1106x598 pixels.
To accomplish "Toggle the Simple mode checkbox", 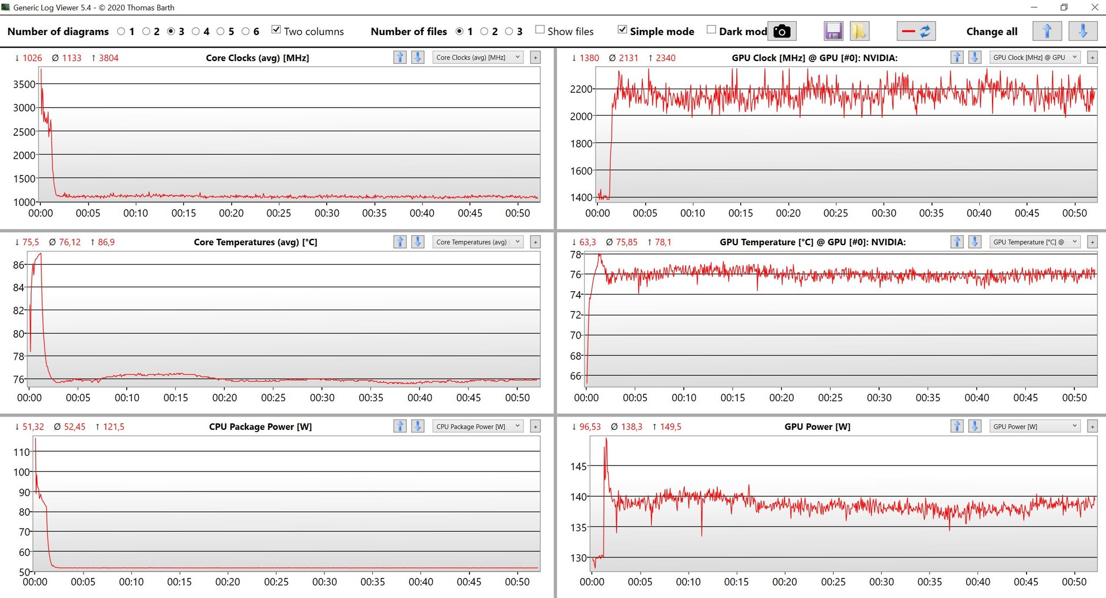I will (x=622, y=29).
